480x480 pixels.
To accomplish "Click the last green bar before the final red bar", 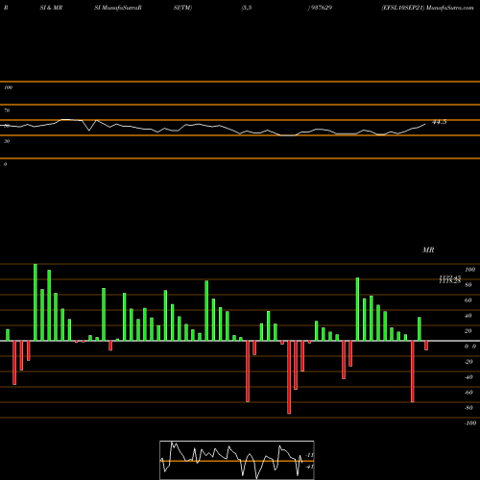I will pyautogui.click(x=420, y=329).
